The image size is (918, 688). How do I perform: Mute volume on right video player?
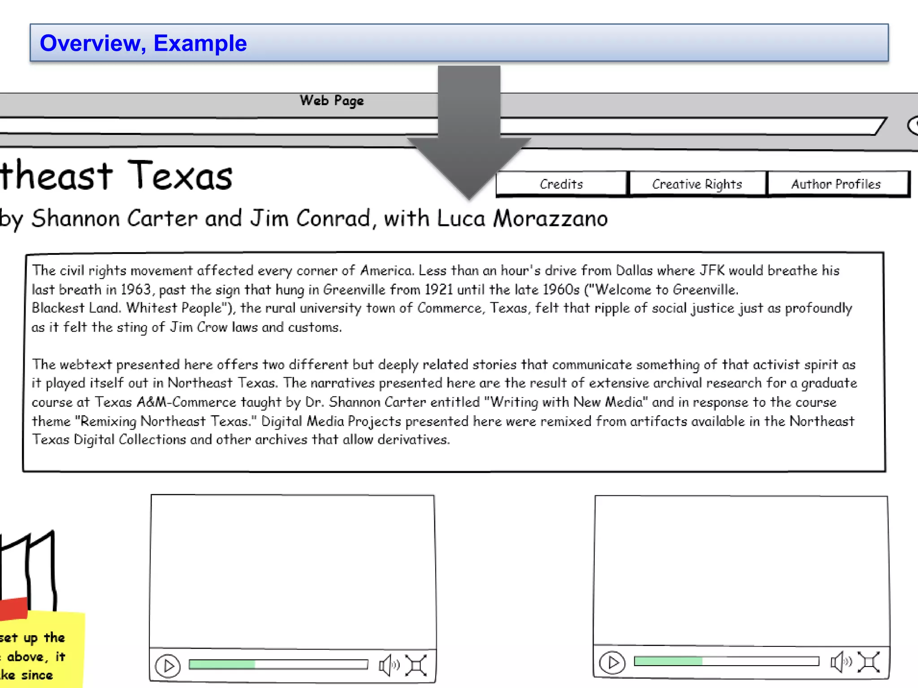coord(841,662)
